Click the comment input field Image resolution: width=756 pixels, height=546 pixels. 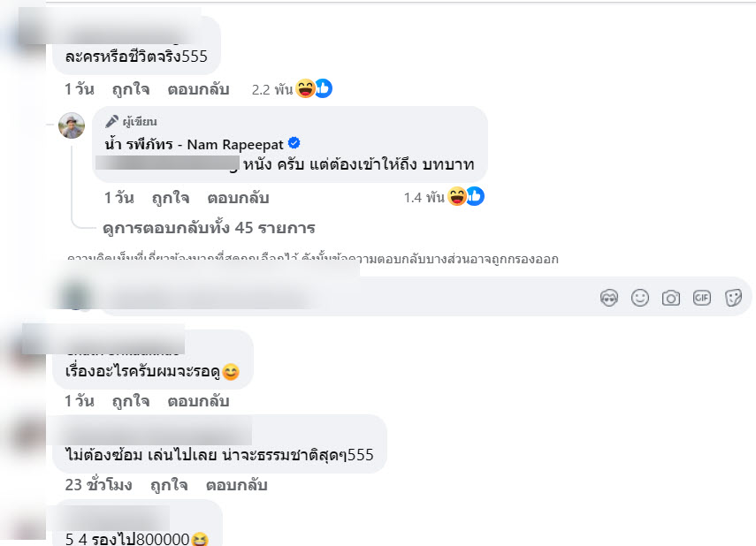tap(347, 298)
